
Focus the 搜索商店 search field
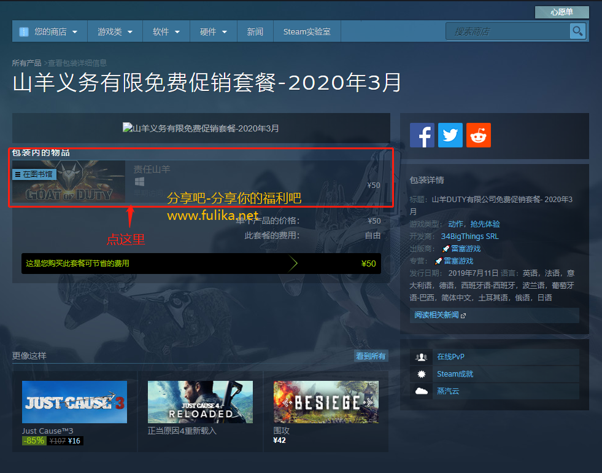click(x=508, y=31)
